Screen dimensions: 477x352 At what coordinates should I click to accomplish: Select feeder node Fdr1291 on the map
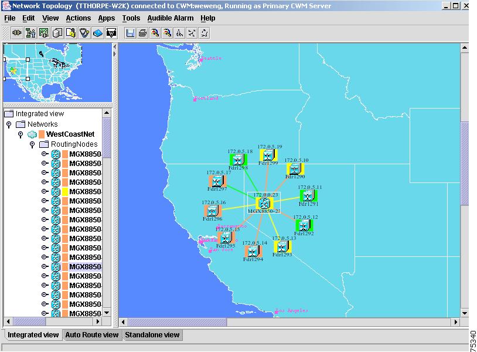308,196
